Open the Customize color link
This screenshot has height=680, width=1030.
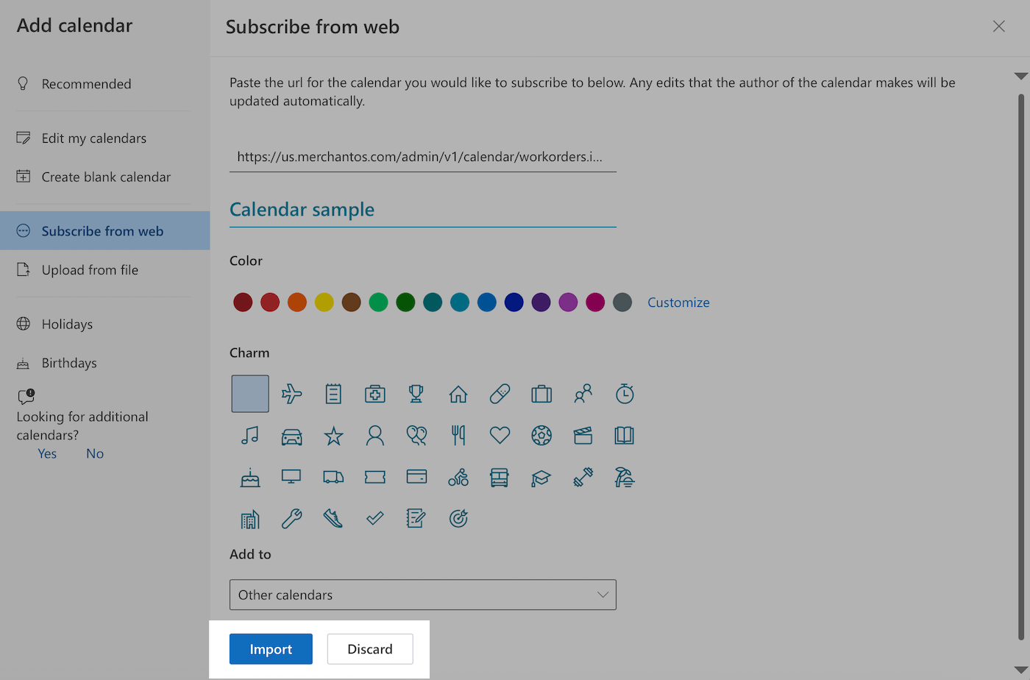pos(678,302)
